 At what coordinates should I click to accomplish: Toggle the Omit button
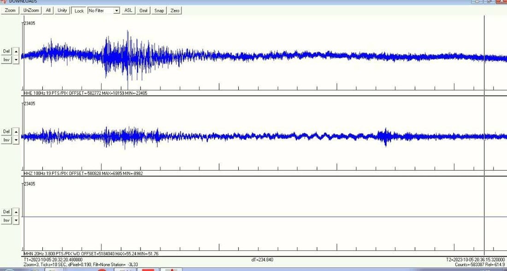(143, 11)
